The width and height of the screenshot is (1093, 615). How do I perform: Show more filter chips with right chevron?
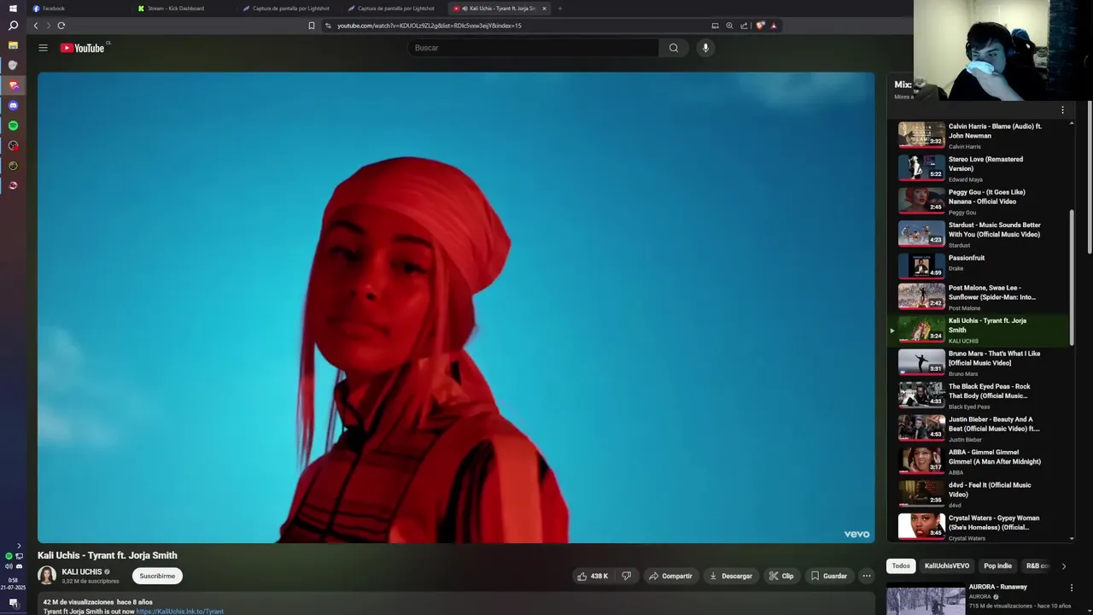1063,565
